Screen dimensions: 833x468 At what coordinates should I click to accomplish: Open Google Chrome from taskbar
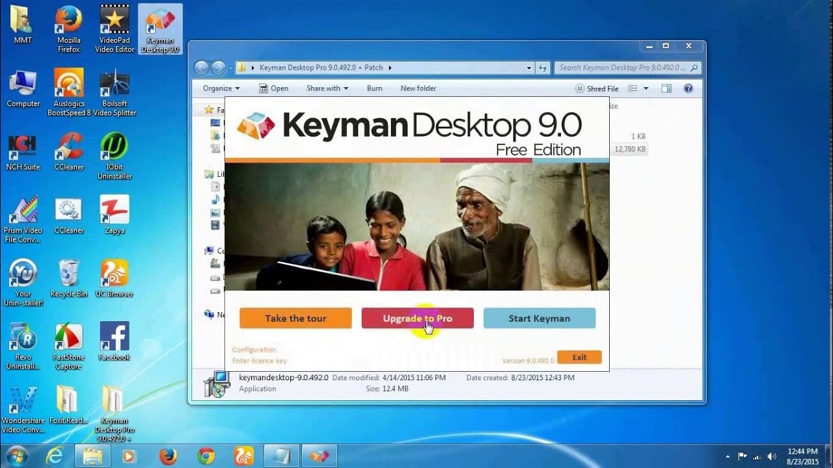click(x=206, y=456)
